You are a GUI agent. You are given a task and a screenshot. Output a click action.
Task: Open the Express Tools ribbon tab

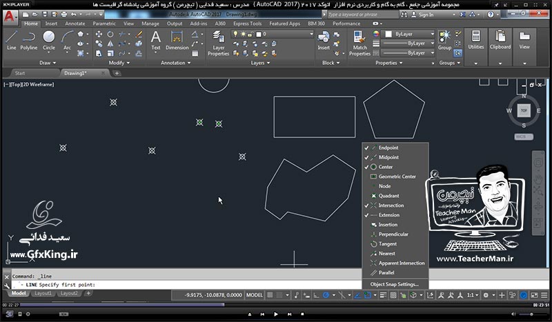[247, 23]
